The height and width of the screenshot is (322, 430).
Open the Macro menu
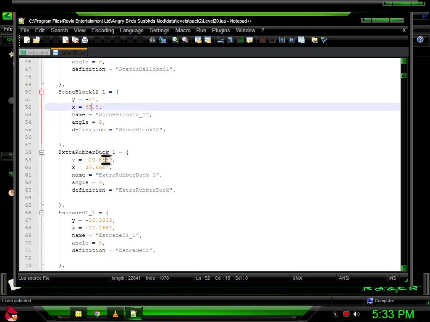pyautogui.click(x=183, y=30)
